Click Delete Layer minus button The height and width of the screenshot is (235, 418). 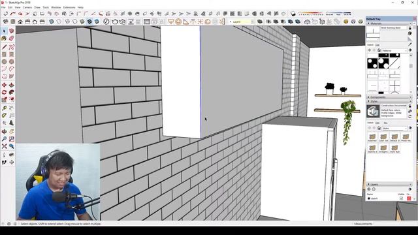coord(374,189)
